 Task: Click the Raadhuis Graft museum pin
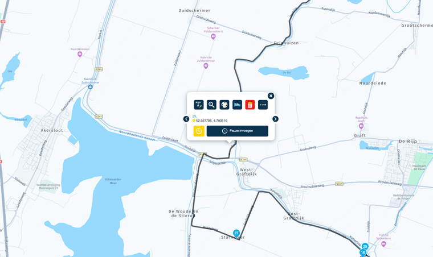pyautogui.click(x=361, y=126)
